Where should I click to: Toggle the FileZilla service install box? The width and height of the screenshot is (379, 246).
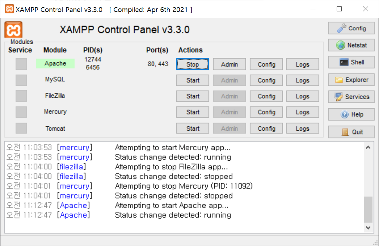pyautogui.click(x=21, y=96)
